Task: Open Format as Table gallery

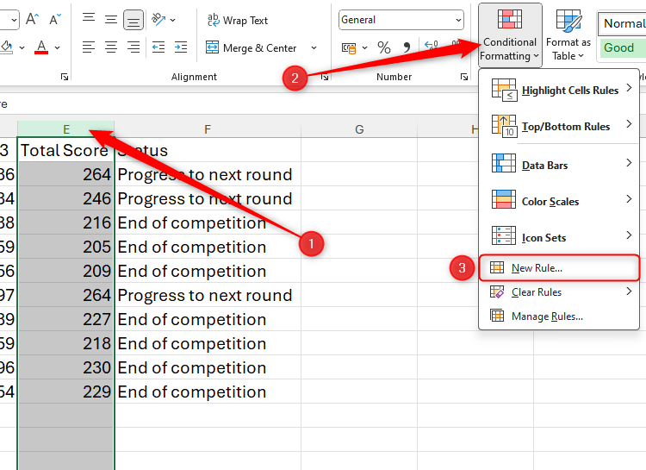Action: point(568,35)
